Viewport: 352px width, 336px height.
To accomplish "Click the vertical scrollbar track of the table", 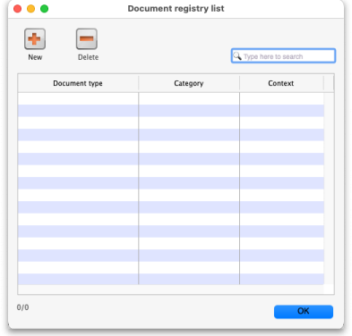I will point(329,189).
